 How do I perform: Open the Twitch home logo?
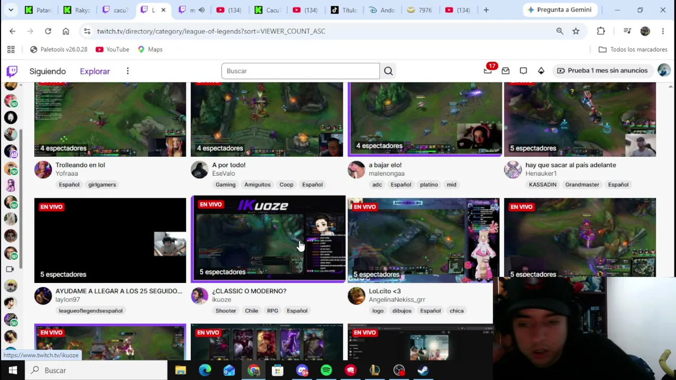click(12, 71)
